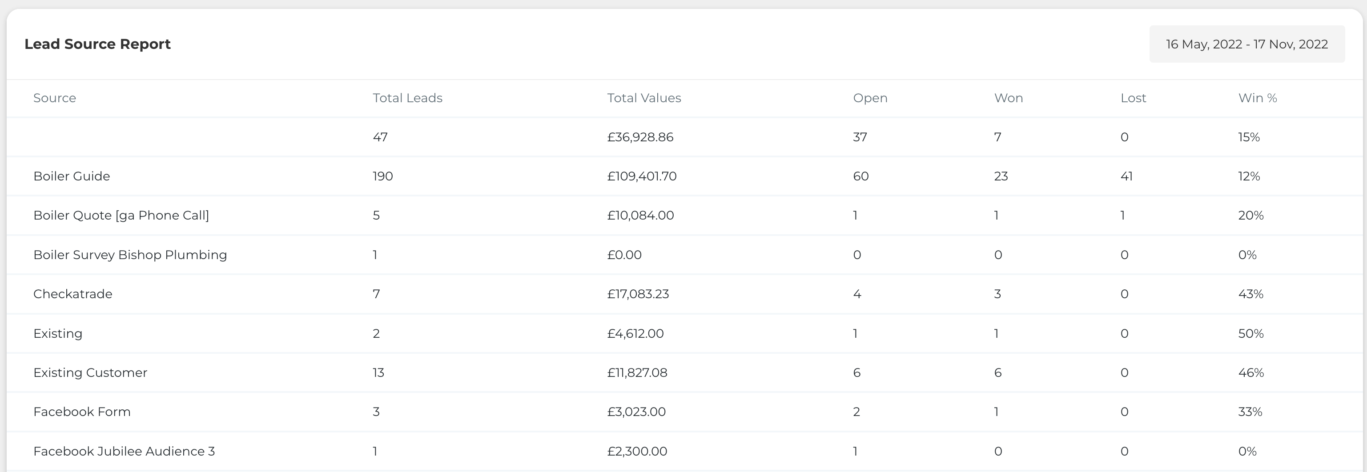Select the 190 total leads cell
1367x472 pixels.
(x=382, y=176)
